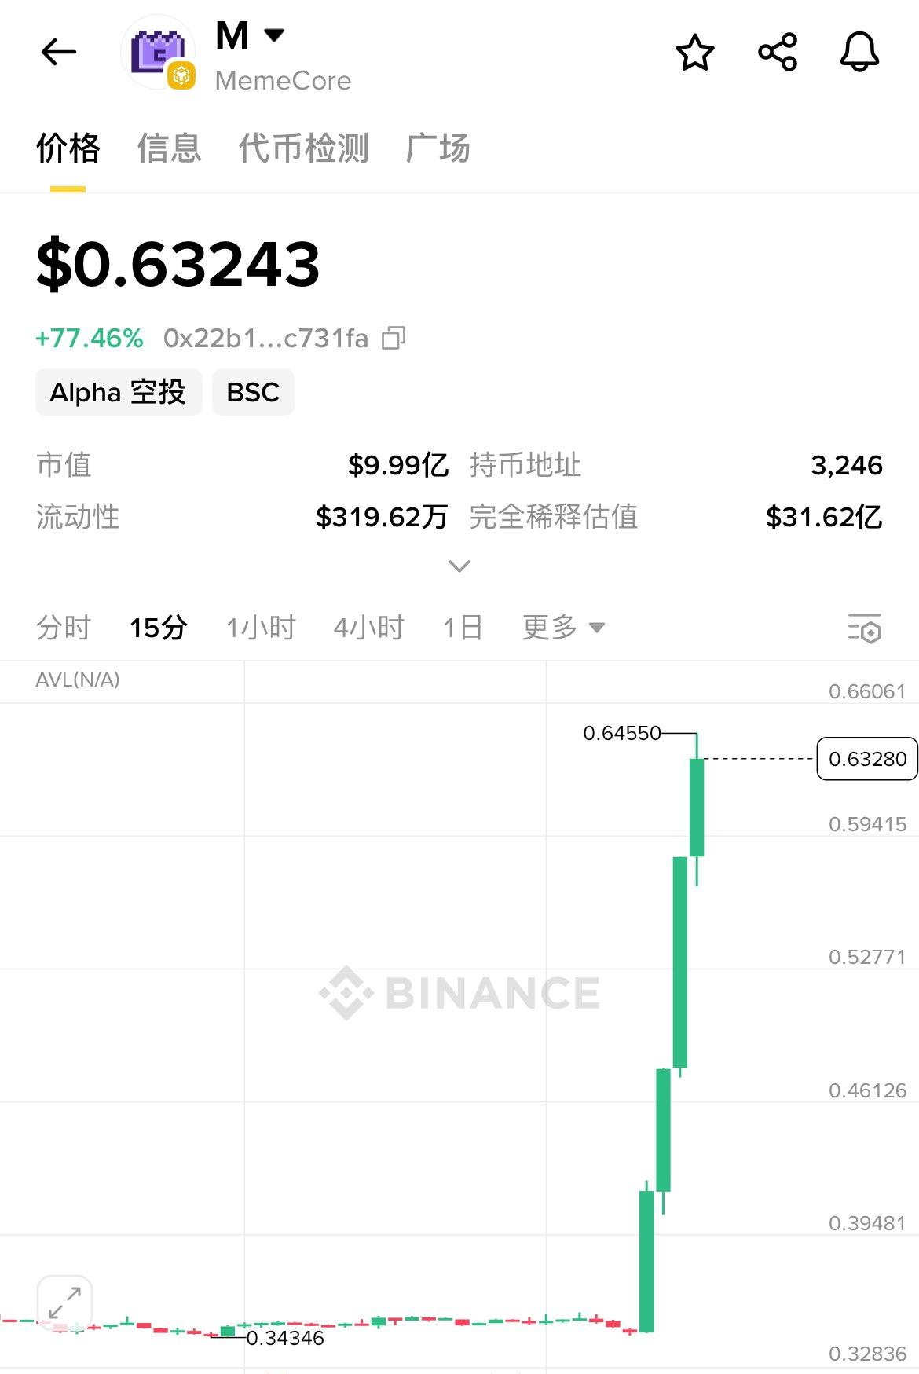
Task: Switch to the 信息 tab
Action: tap(169, 148)
